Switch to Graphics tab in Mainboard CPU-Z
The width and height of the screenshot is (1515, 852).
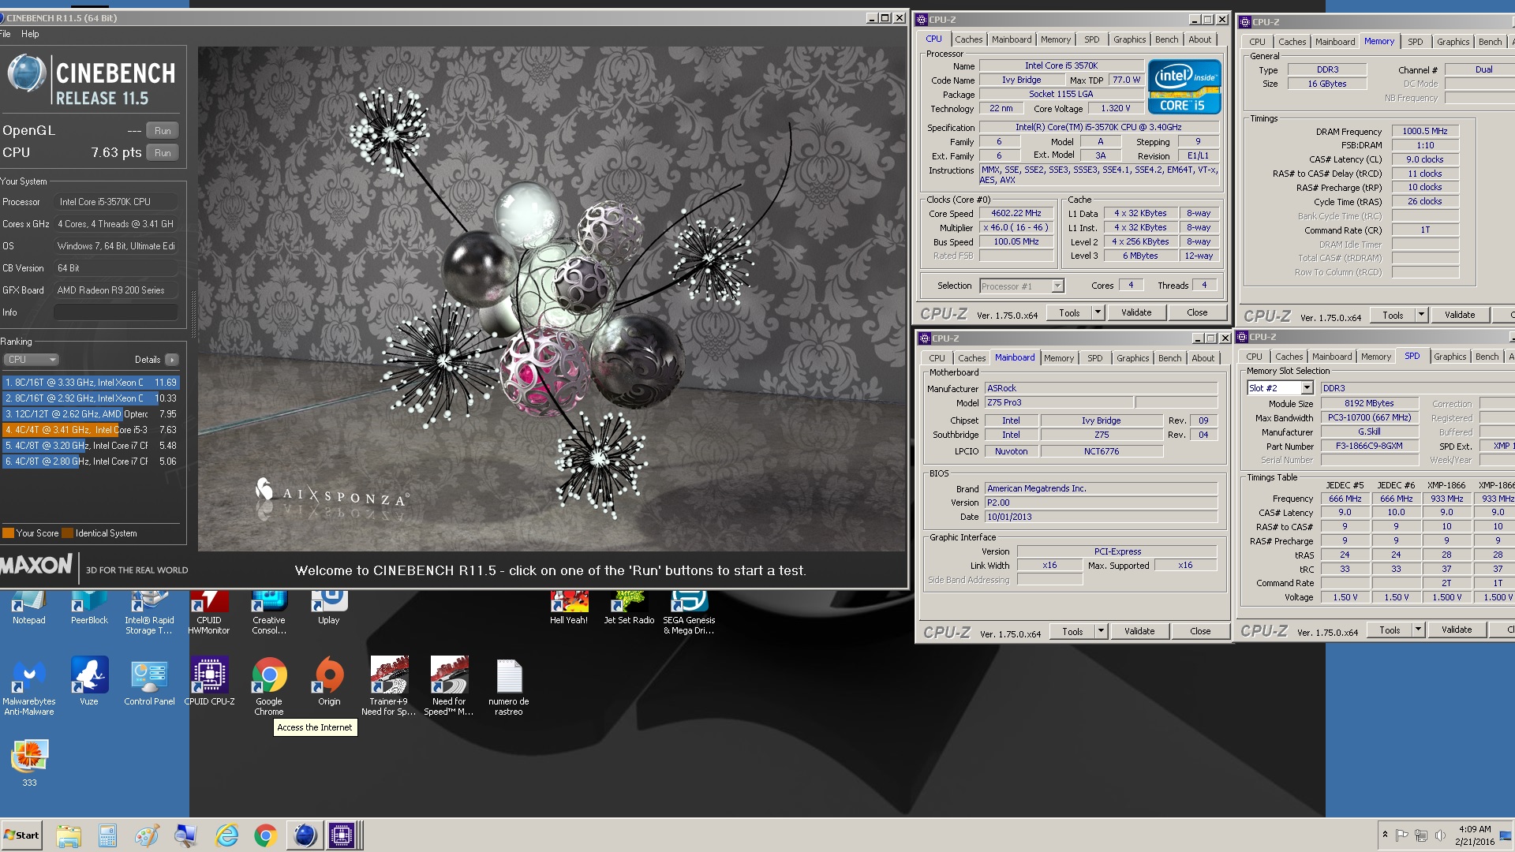pos(1132,358)
